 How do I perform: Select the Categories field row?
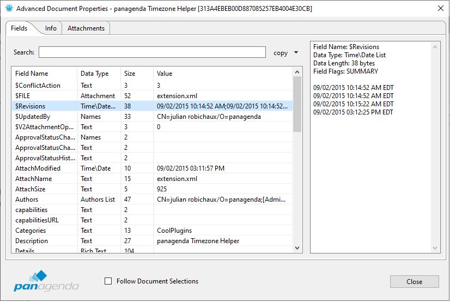[152, 231]
